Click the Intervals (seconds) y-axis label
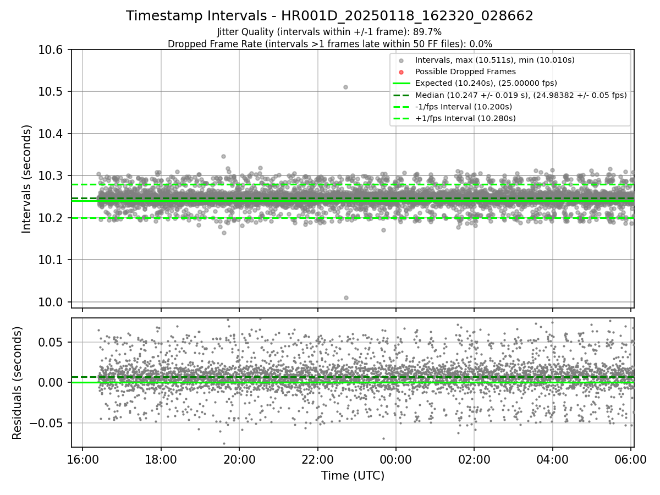This screenshot has height=495, width=660. point(26,179)
